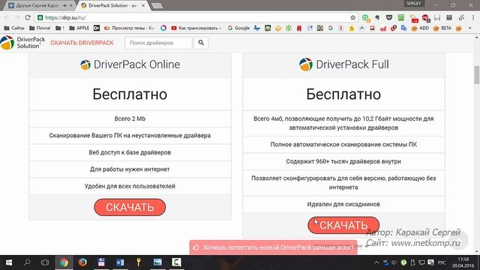Show hidden system tray icons
This screenshot has height=270, width=480.
pos(376,262)
